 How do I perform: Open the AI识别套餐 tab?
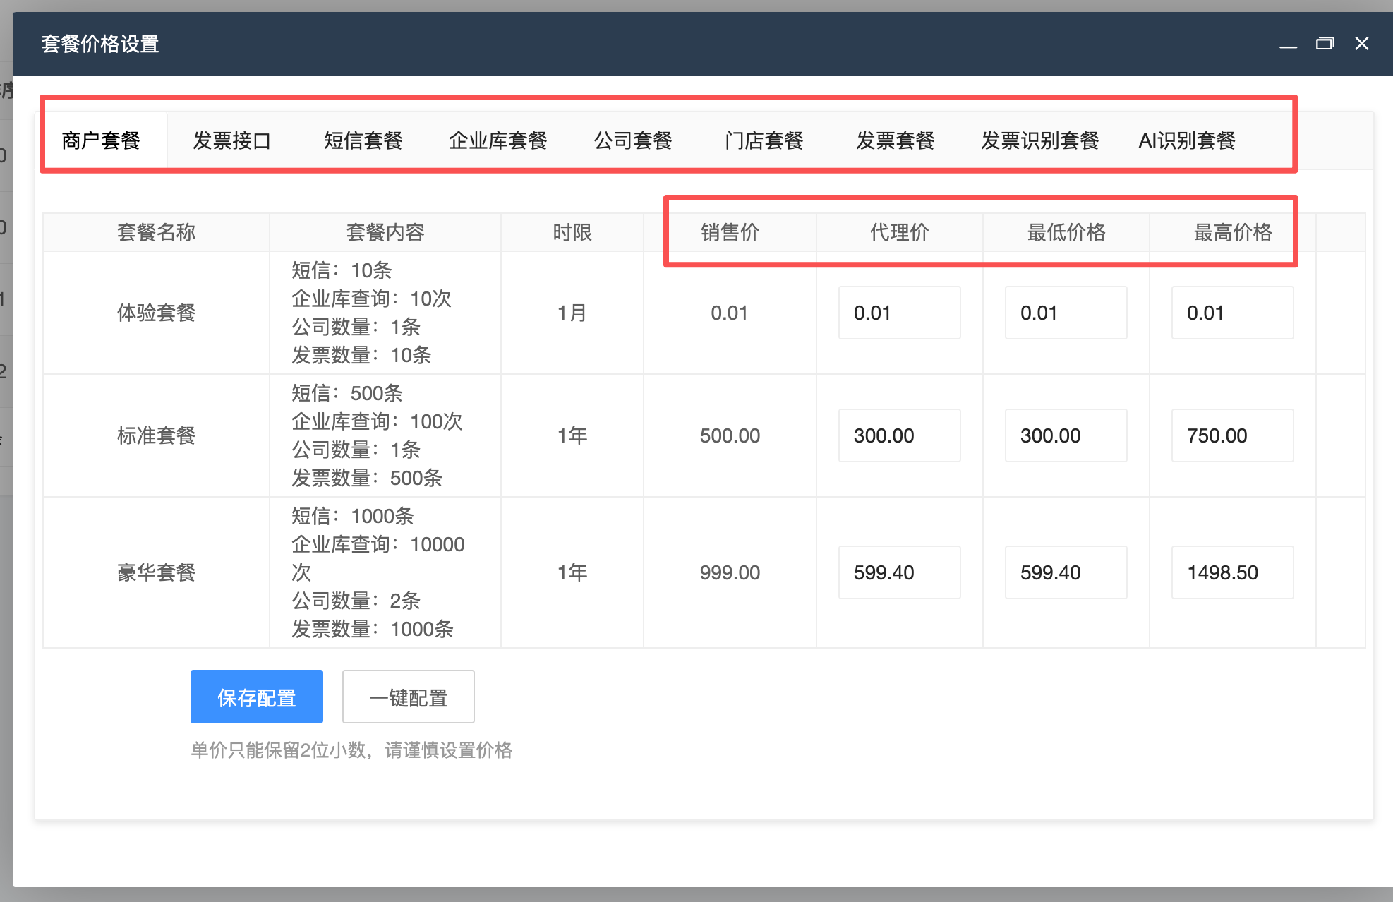1186,140
